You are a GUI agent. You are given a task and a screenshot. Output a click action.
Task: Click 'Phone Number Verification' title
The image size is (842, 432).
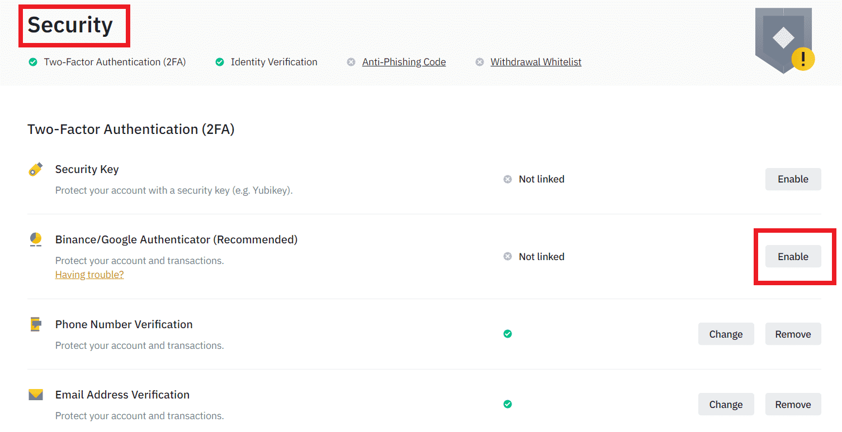click(x=124, y=324)
